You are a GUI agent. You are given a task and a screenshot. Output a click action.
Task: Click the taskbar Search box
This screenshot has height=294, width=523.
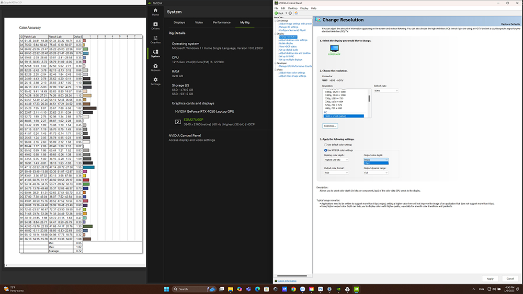194,289
